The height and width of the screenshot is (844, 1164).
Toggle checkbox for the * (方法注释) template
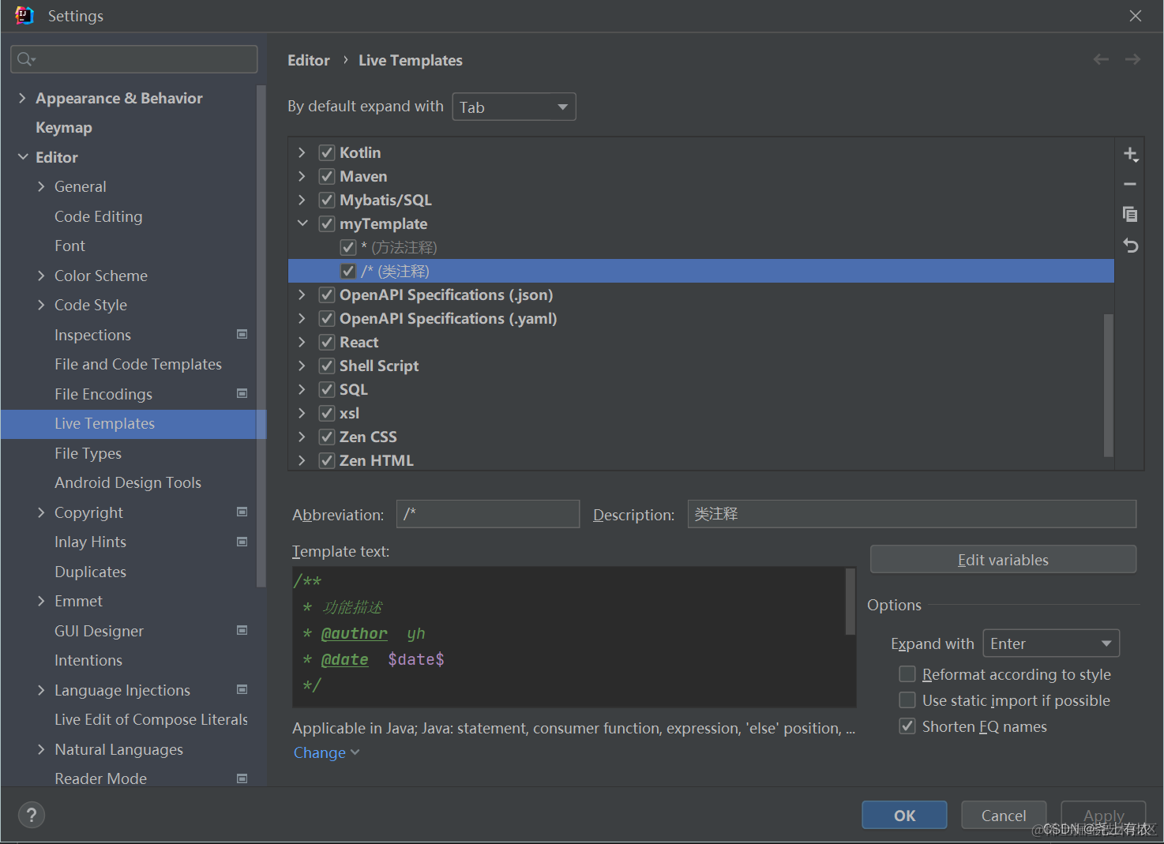coord(348,247)
